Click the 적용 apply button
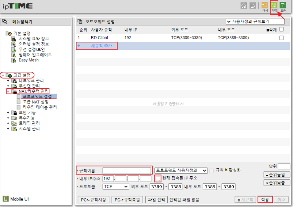The width and height of the screenshot is (293, 207). pos(265,200)
